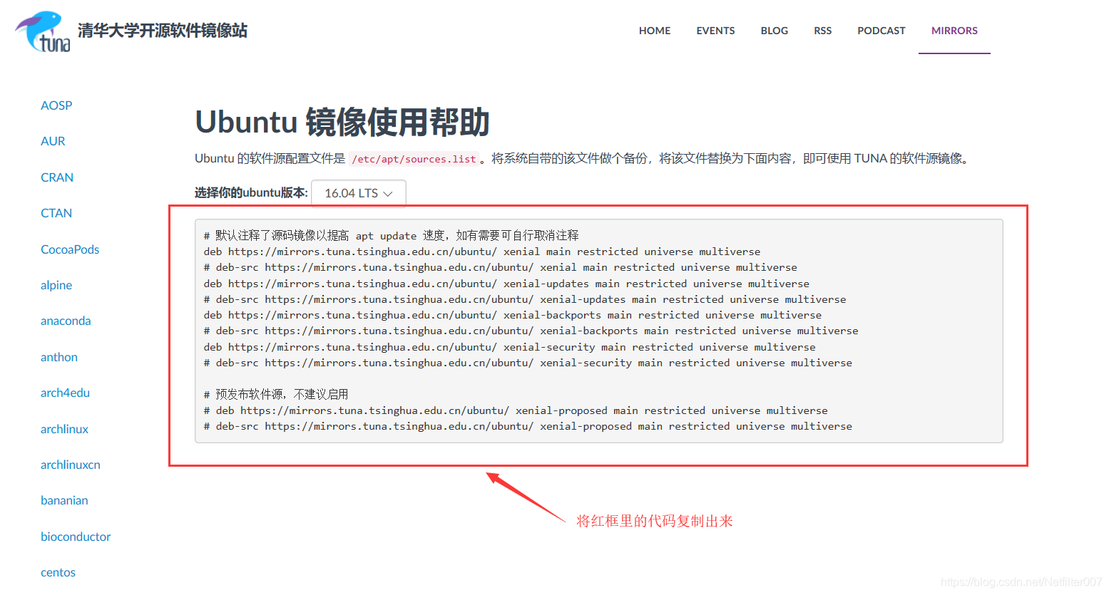The image size is (1109, 595).
Task: Click the deb line for xenial-updates
Action: click(x=506, y=284)
